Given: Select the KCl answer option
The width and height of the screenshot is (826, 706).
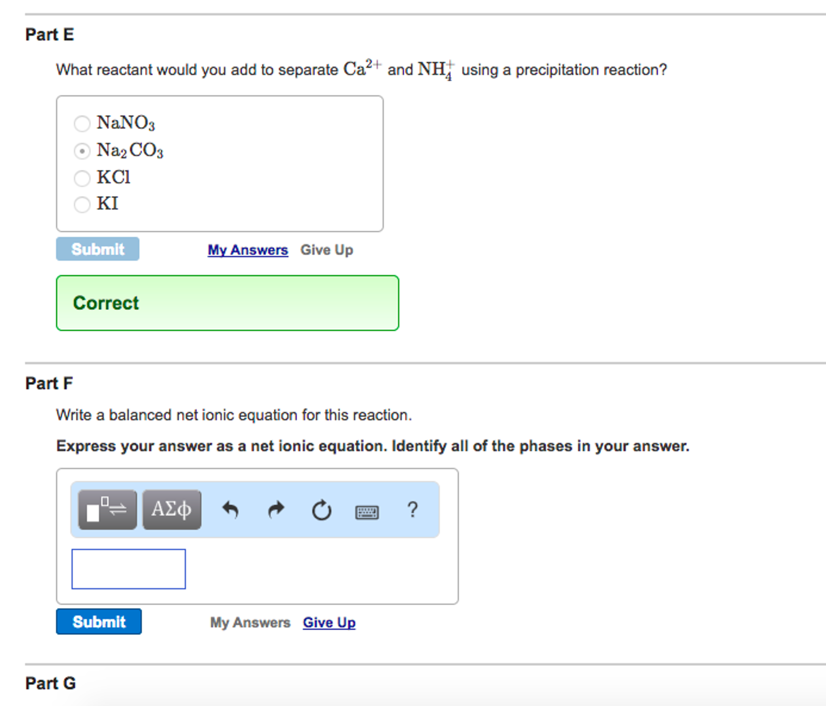Looking at the screenshot, I should pyautogui.click(x=82, y=178).
